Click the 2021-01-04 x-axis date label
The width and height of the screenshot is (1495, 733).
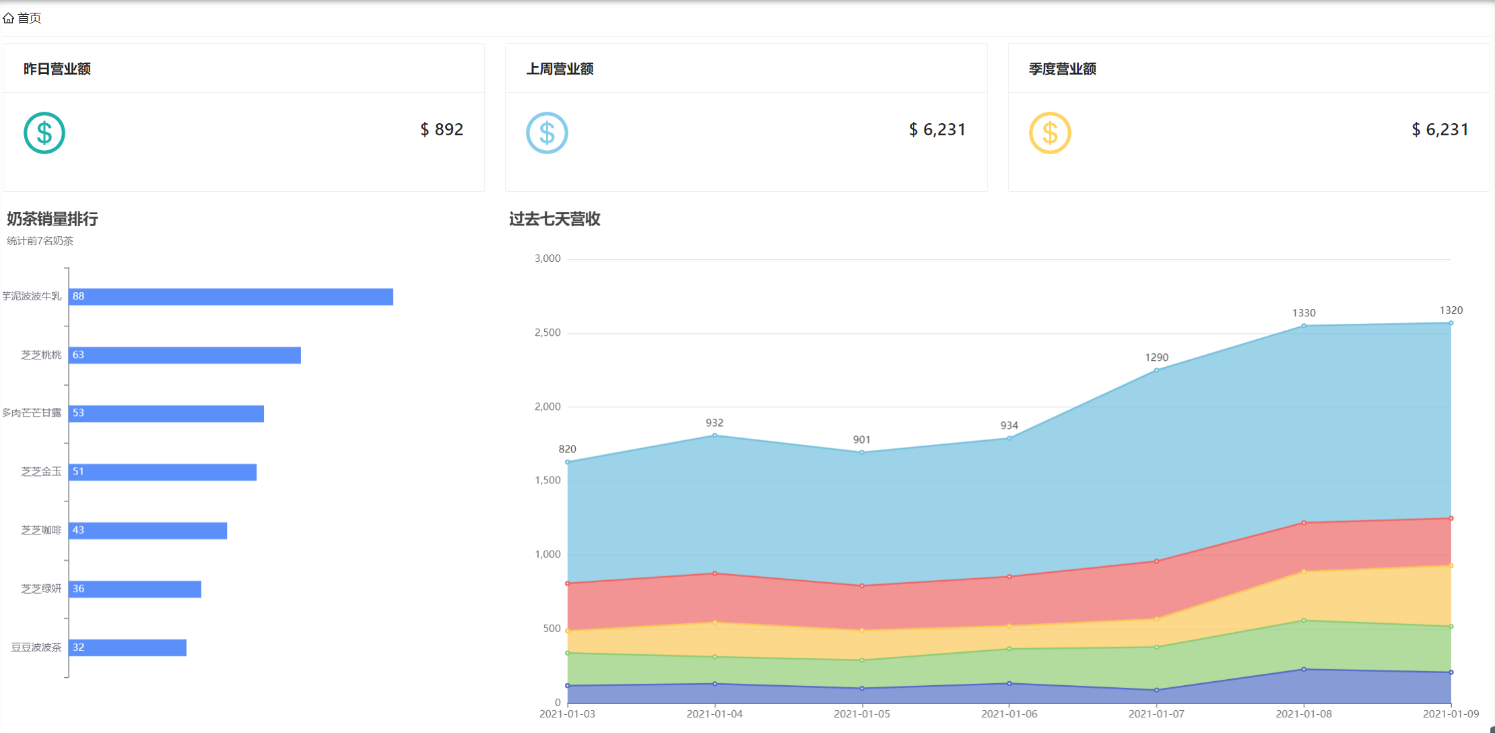point(715,713)
